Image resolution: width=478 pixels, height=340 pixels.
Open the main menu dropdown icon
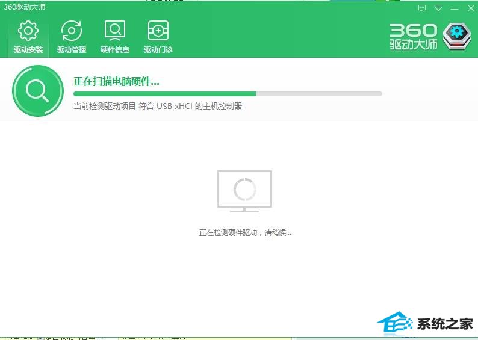(x=438, y=8)
